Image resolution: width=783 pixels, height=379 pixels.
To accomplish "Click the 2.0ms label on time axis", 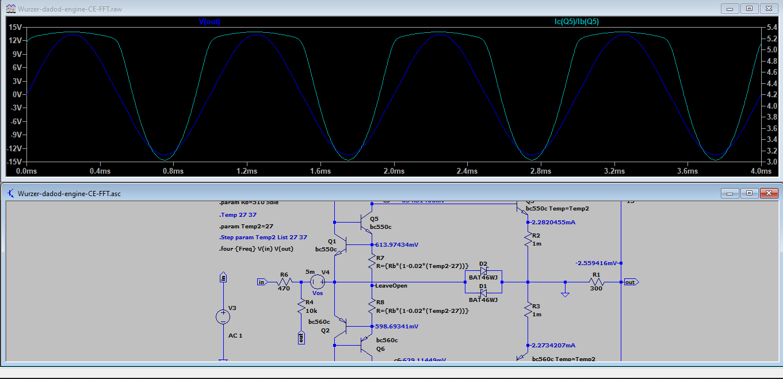I will point(394,171).
